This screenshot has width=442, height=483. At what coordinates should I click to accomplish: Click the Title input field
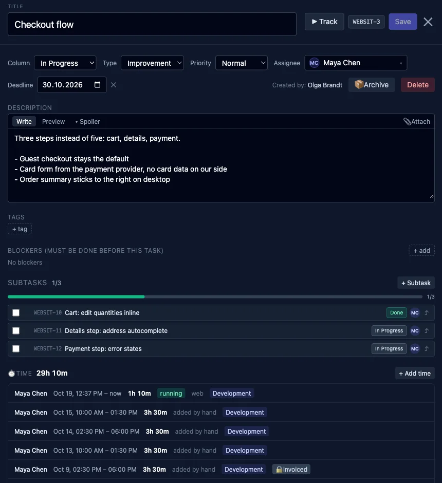[152, 24]
